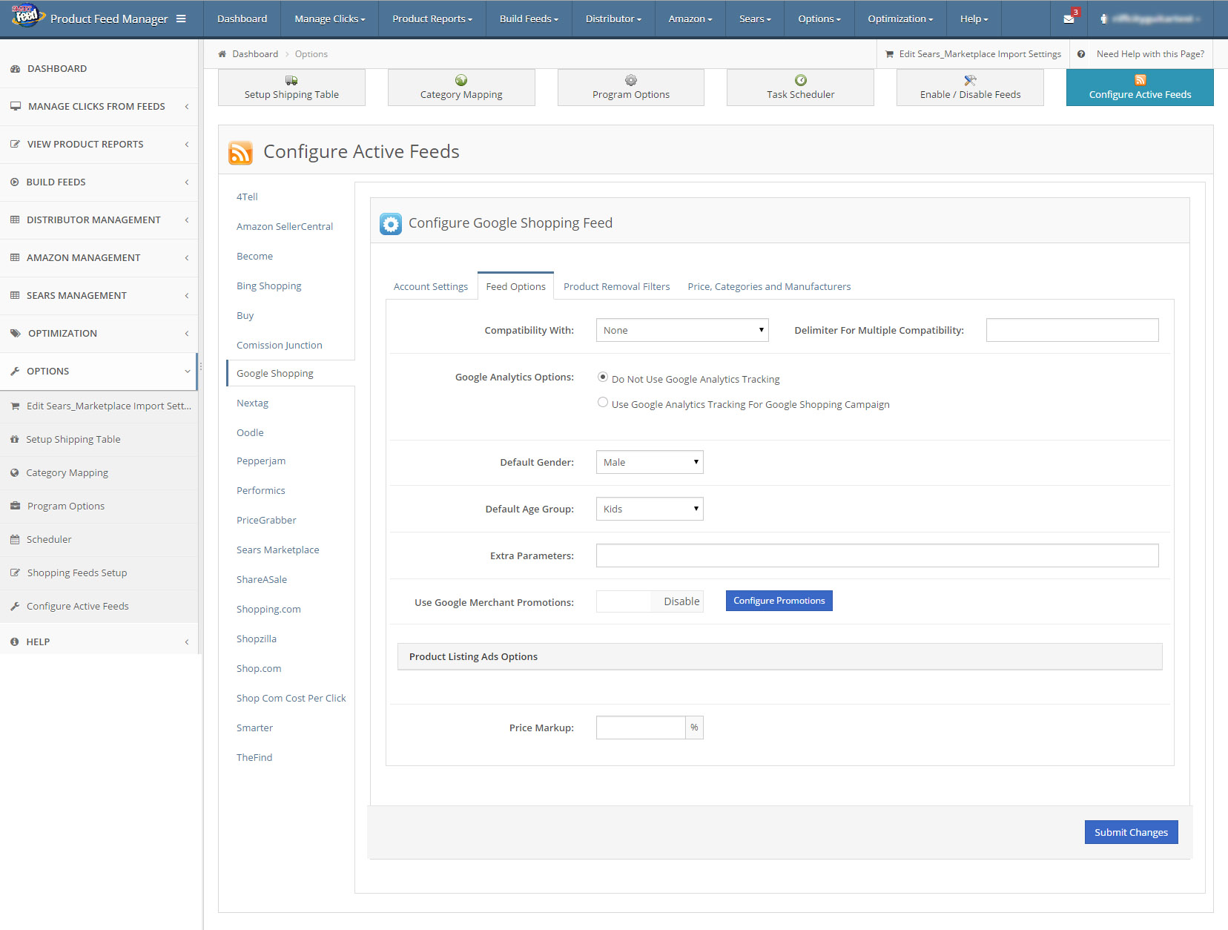Click the Setup Shipping Table truck icon
1228x930 pixels.
pos(291,80)
